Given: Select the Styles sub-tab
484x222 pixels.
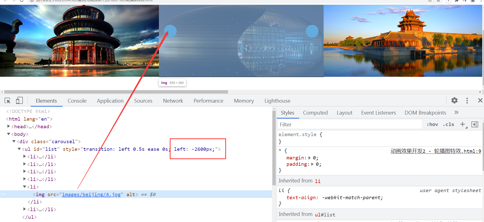Looking at the screenshot, I should click(x=288, y=113).
